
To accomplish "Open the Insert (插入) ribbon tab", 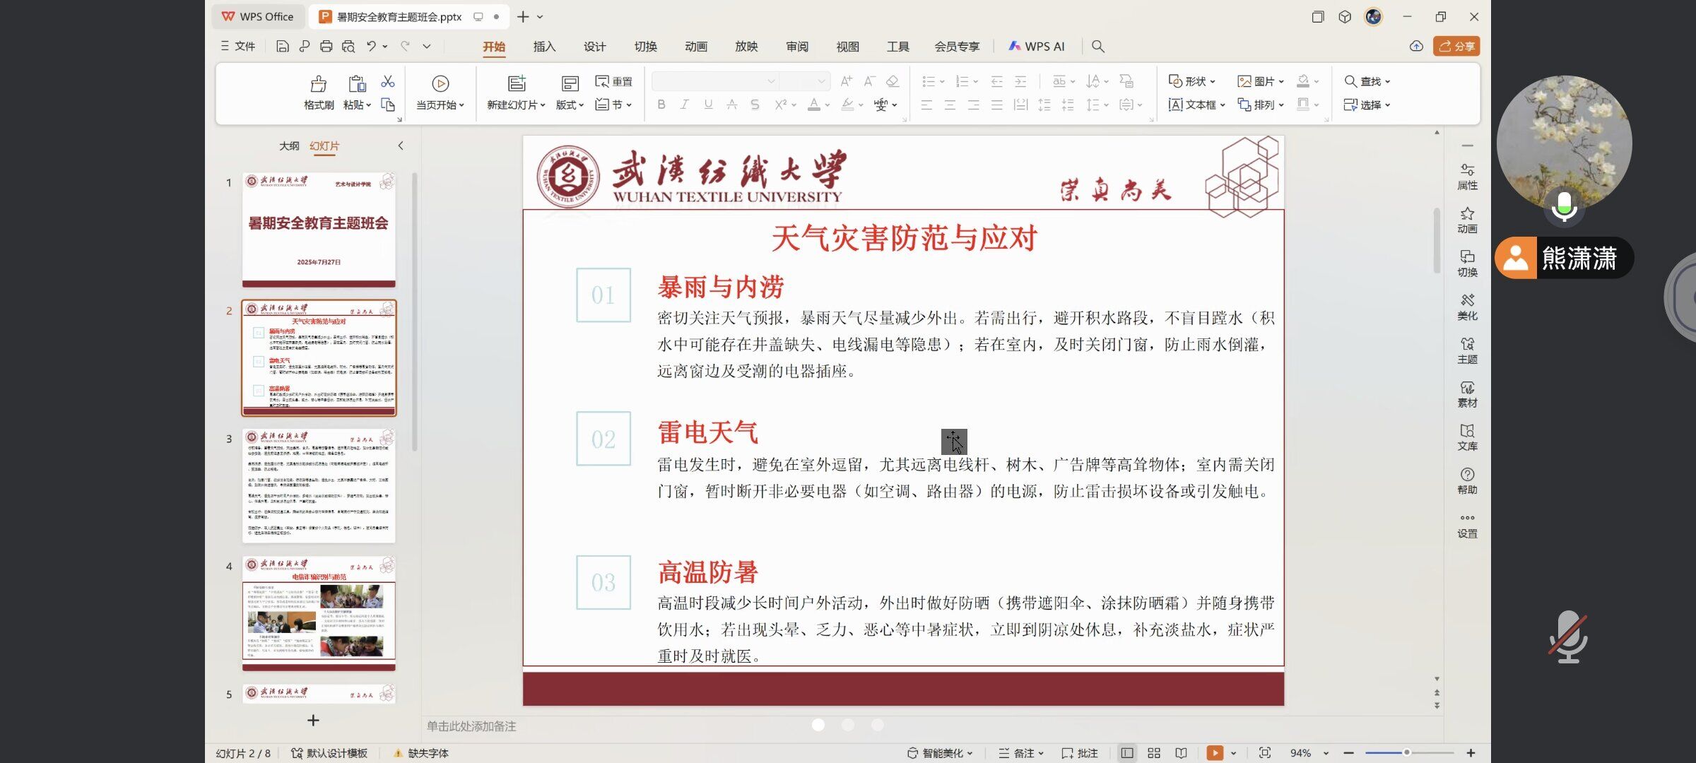I will click(544, 47).
